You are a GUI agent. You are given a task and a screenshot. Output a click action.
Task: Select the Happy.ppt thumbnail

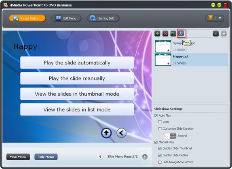[163, 60]
